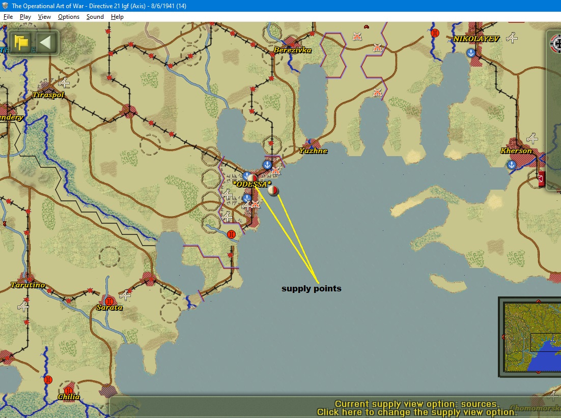Screen dimensions: 561x418
Task: Click the red II marker south of Odessa
Action: point(232,234)
